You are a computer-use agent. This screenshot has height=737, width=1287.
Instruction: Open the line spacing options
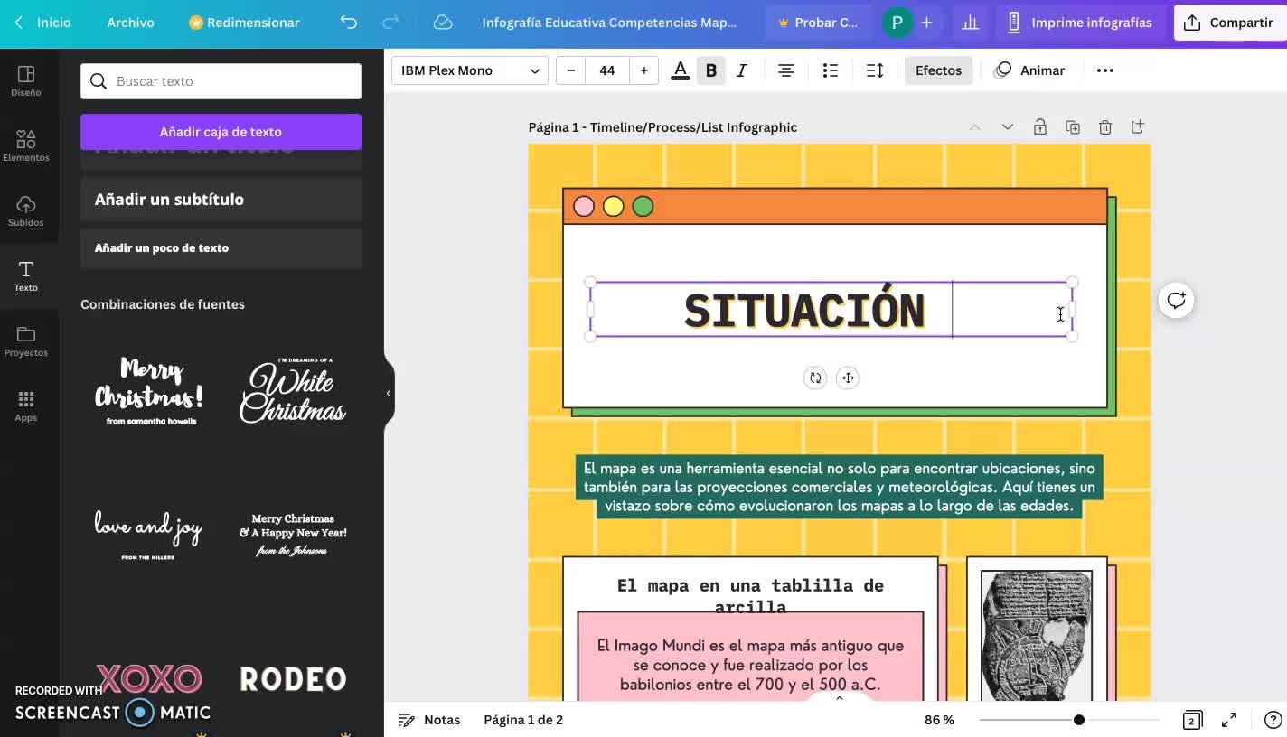pos(875,70)
